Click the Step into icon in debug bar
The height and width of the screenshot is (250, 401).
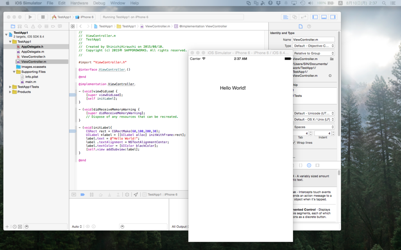coord(110,195)
